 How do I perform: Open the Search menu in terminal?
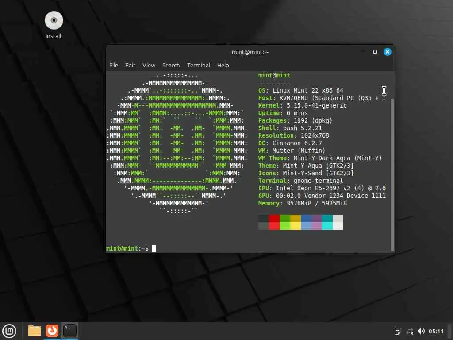coord(171,66)
